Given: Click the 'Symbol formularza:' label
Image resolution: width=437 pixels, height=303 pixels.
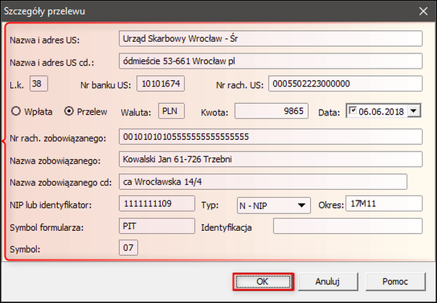Looking at the screenshot, I should [47, 228].
